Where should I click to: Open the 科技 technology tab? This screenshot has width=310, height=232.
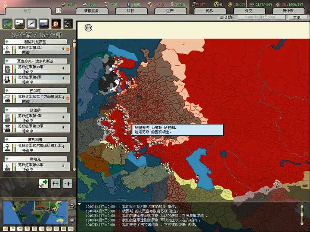tap(131, 11)
